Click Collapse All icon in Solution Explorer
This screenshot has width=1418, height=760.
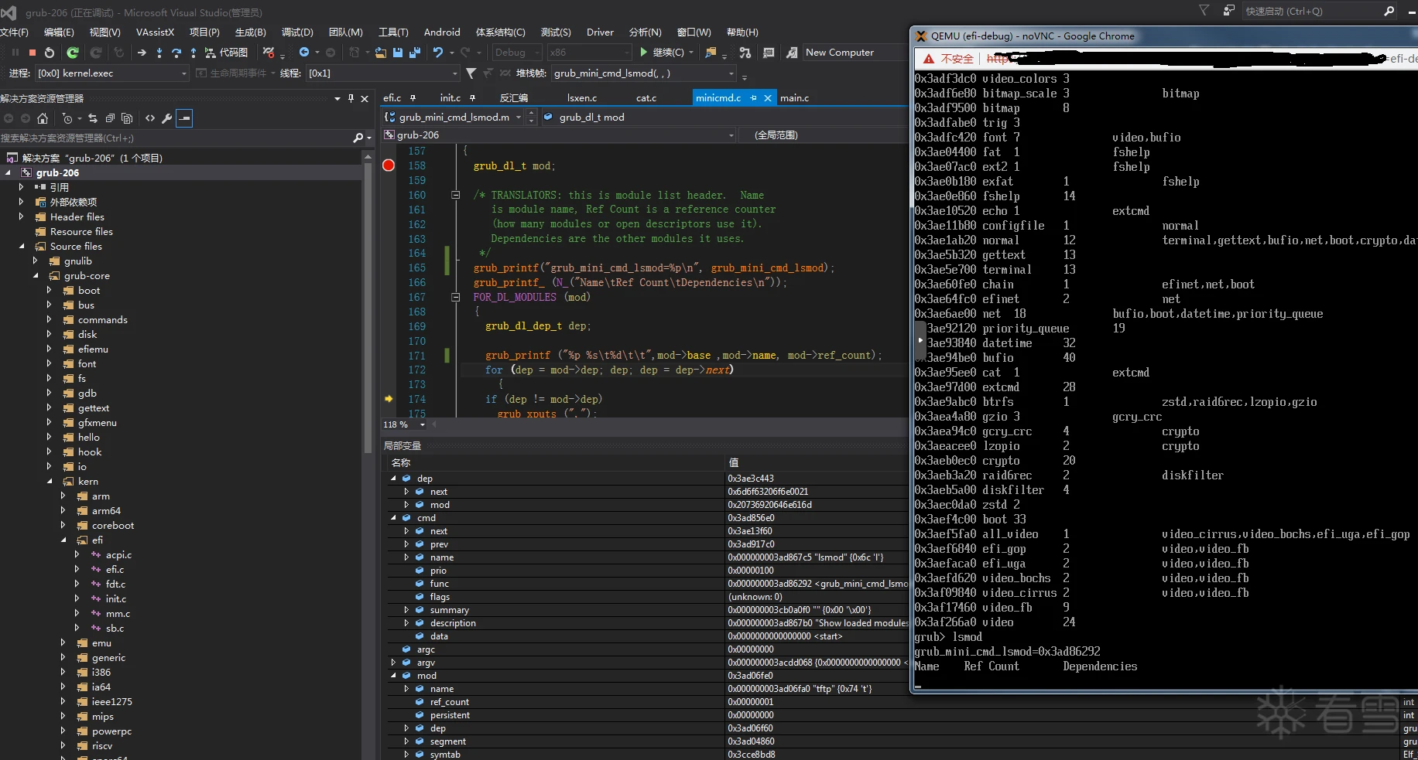[110, 118]
